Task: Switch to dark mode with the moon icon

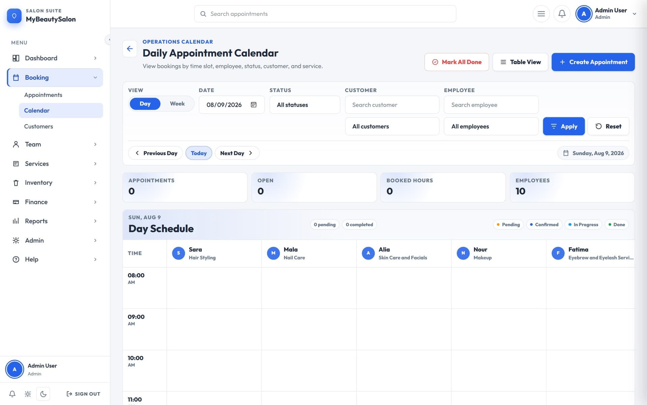Action: tap(43, 394)
